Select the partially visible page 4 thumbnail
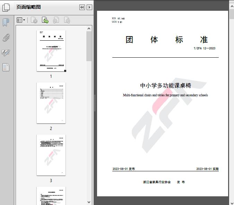This screenshot has width=234, height=205. 51,196
